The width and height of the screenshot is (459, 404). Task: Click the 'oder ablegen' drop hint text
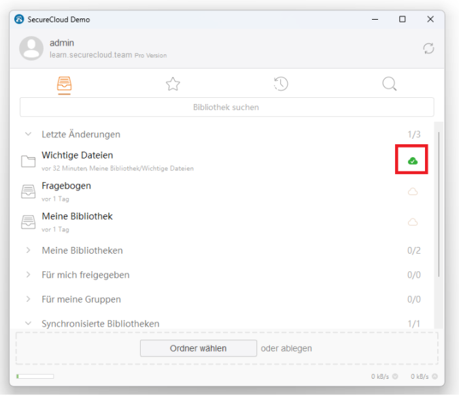tap(286, 348)
